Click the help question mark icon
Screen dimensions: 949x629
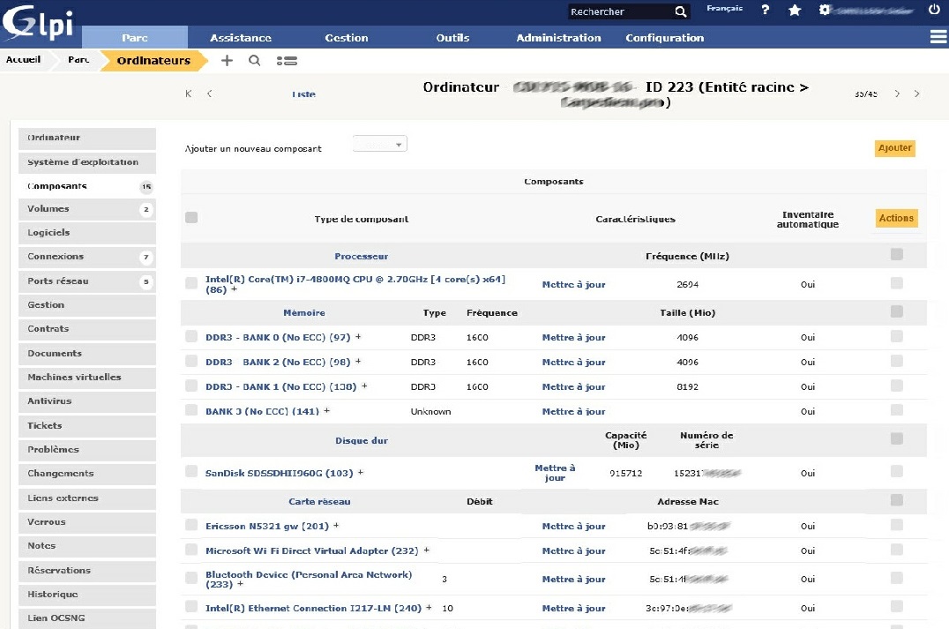[x=765, y=11]
